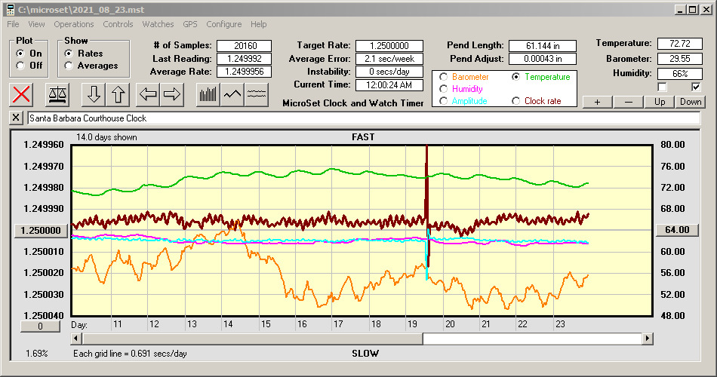
Task: Open the Operations menu
Action: click(74, 24)
